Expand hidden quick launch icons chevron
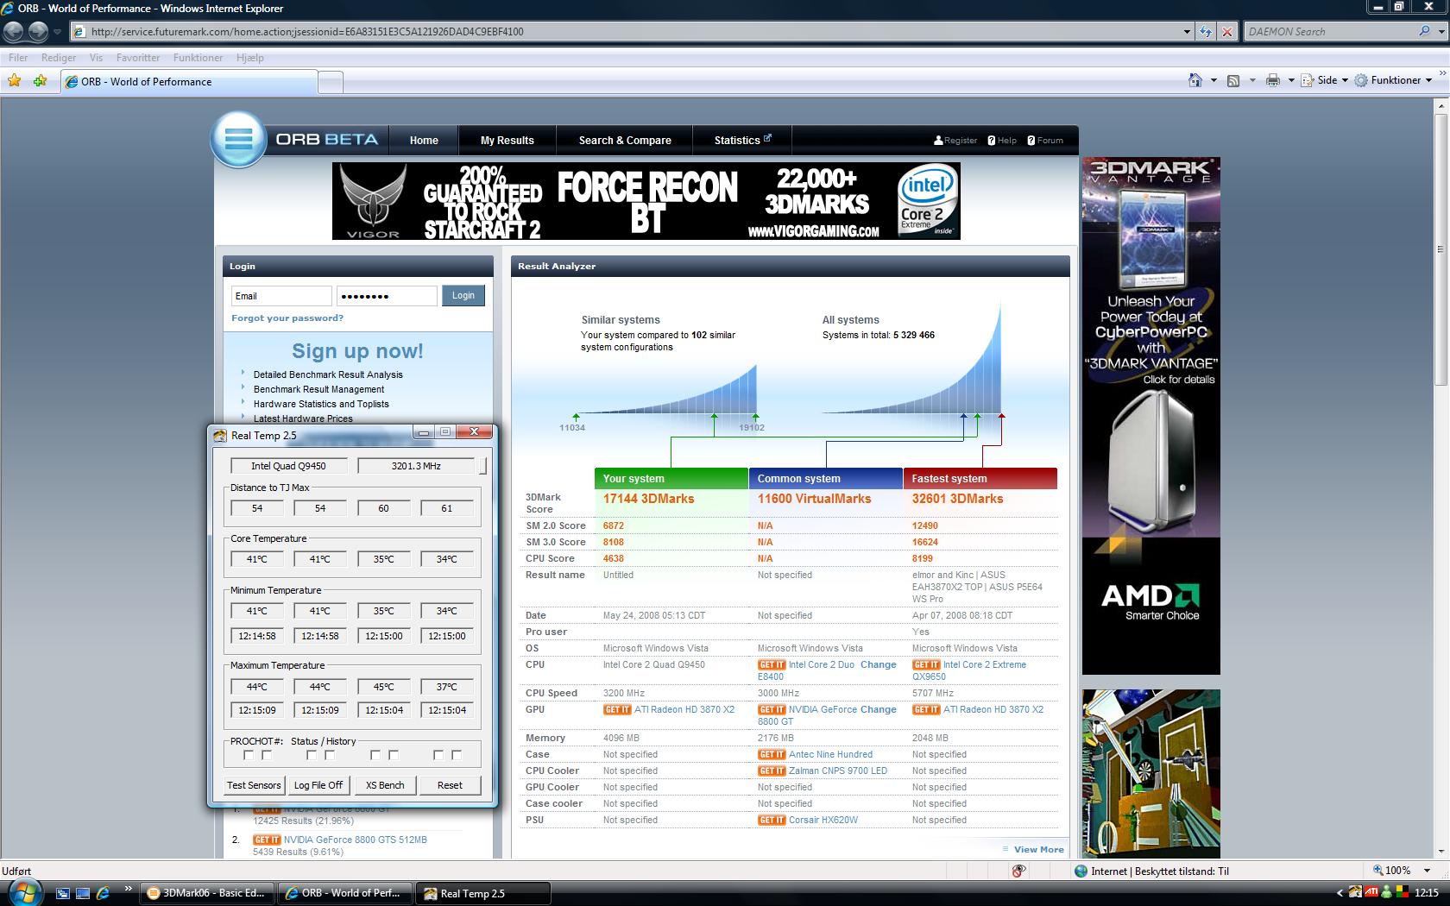Screen dimensions: 1450x906 [x=129, y=888]
